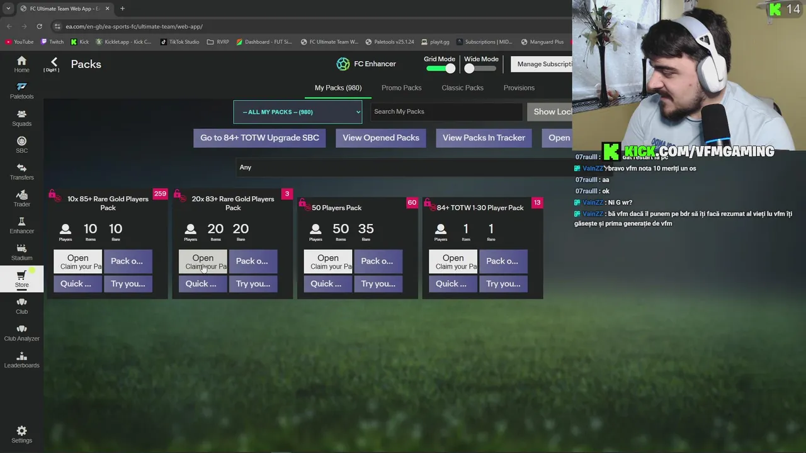Open the 50 Players Pack

click(327, 261)
